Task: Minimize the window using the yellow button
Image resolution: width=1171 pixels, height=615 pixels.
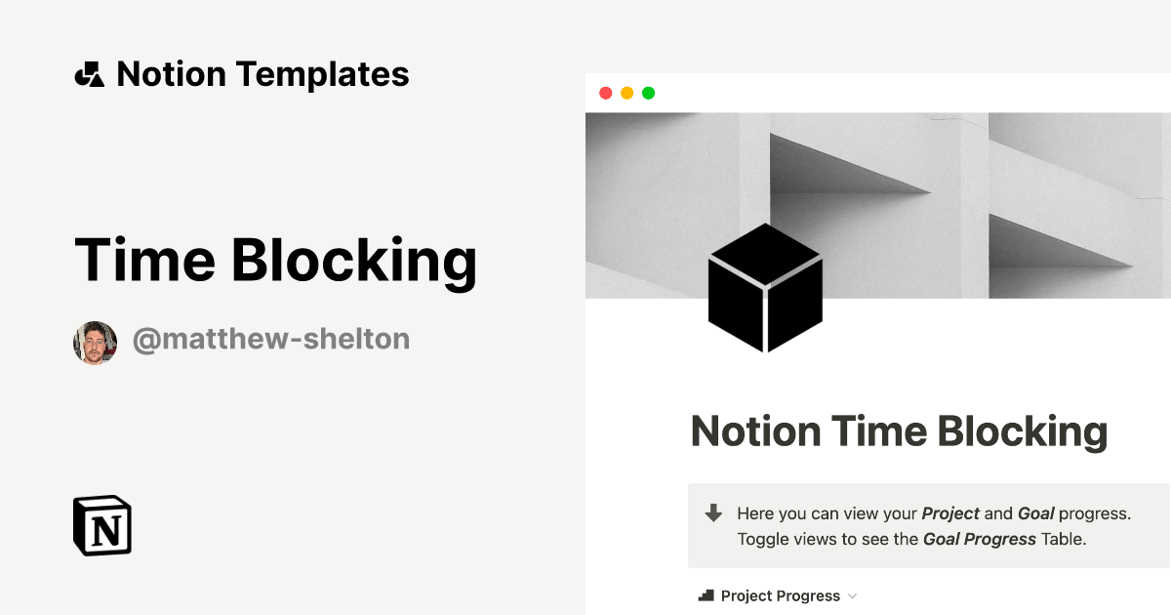Action: pyautogui.click(x=626, y=93)
